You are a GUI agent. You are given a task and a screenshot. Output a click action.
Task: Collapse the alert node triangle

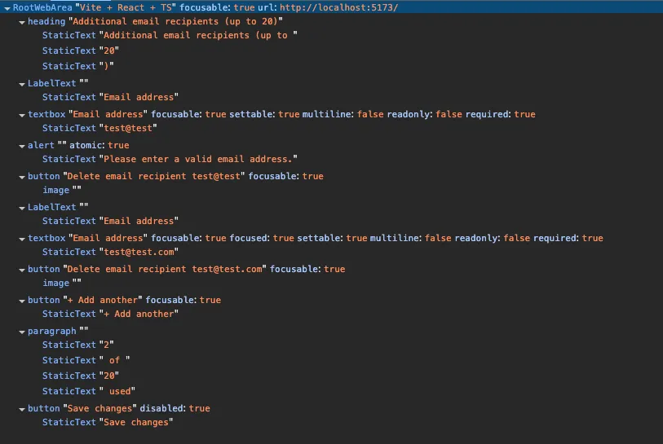coord(21,146)
